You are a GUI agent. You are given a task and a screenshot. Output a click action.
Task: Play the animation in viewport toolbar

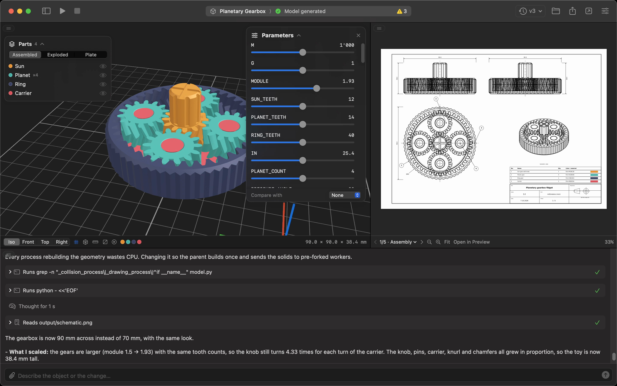pos(114,242)
